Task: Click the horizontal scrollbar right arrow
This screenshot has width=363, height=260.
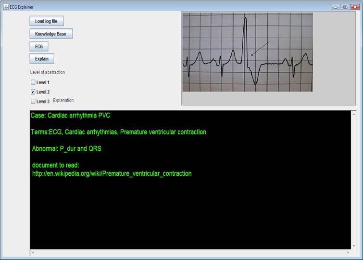Action: click(x=348, y=253)
